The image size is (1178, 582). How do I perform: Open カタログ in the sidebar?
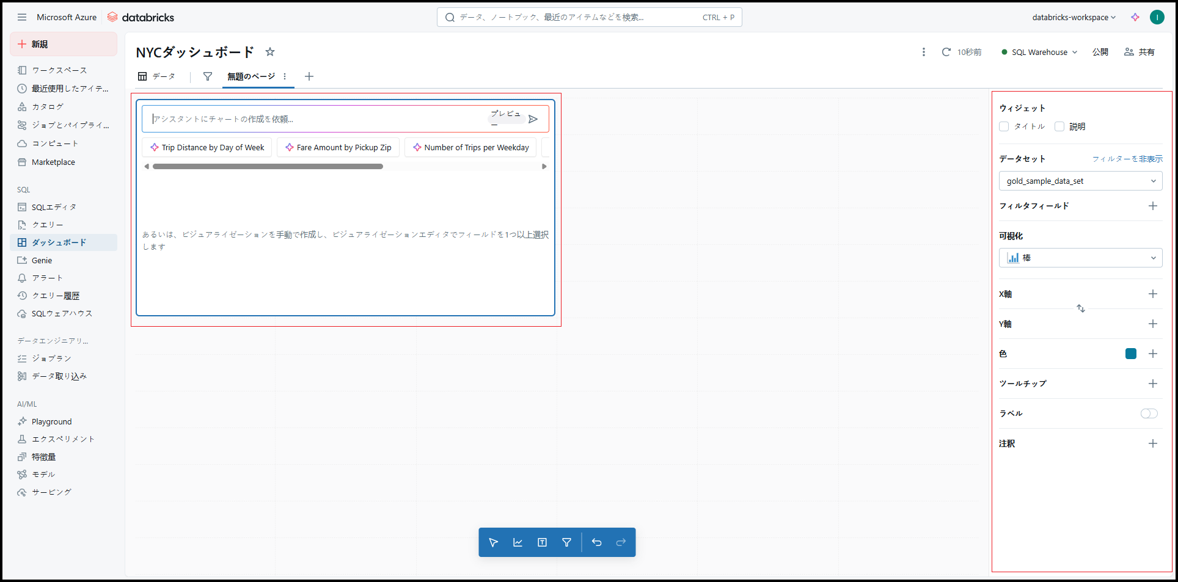pyautogui.click(x=64, y=107)
